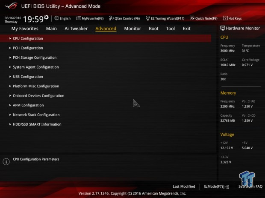Click the Qfan Control fan icon
The width and height of the screenshot is (265, 198).
coord(112,18)
